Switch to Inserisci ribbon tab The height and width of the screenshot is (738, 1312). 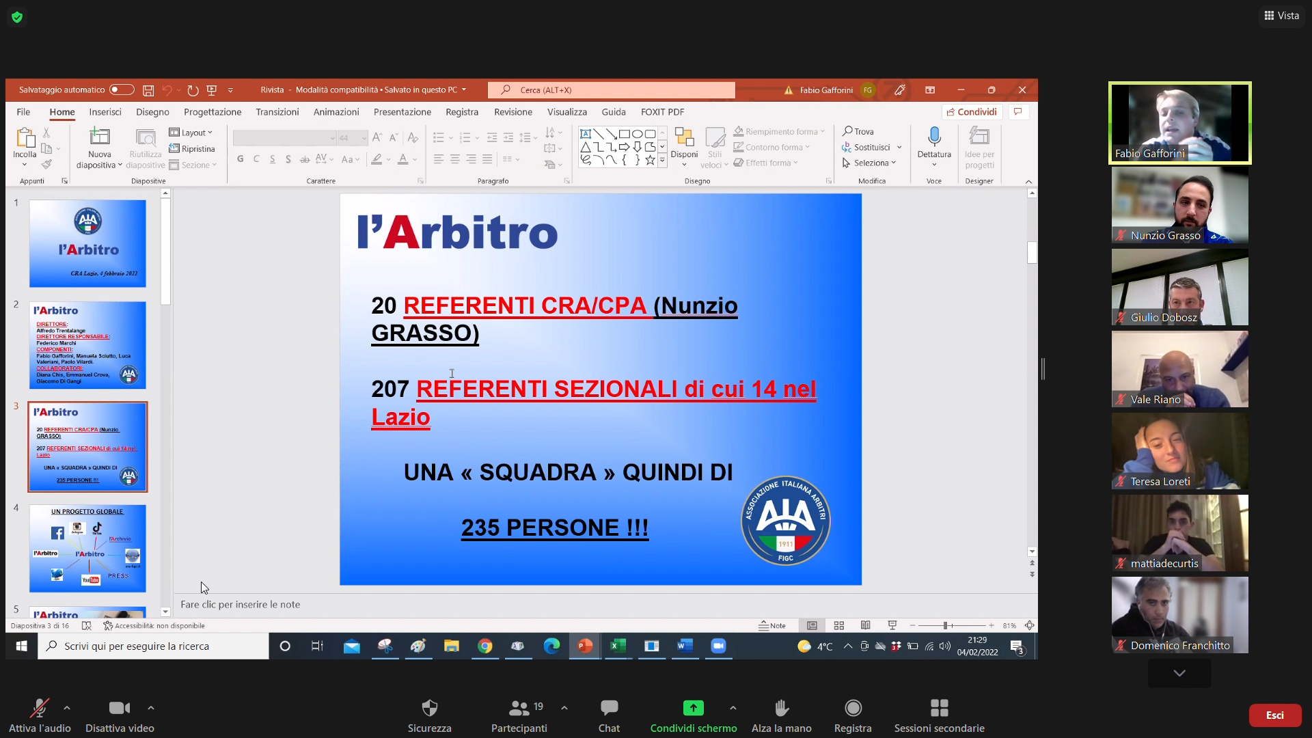click(105, 112)
